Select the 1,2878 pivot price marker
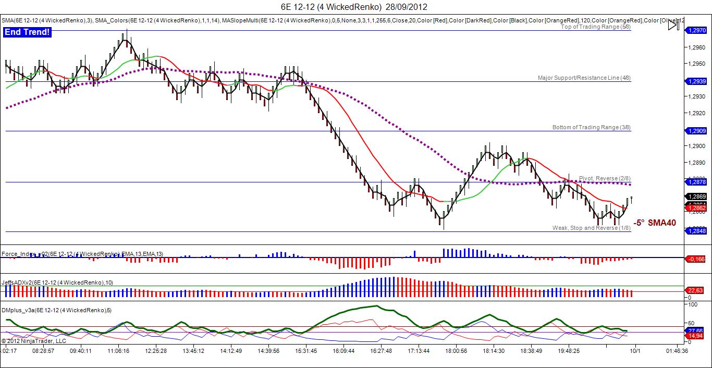712x368 pixels. pyautogui.click(x=696, y=182)
